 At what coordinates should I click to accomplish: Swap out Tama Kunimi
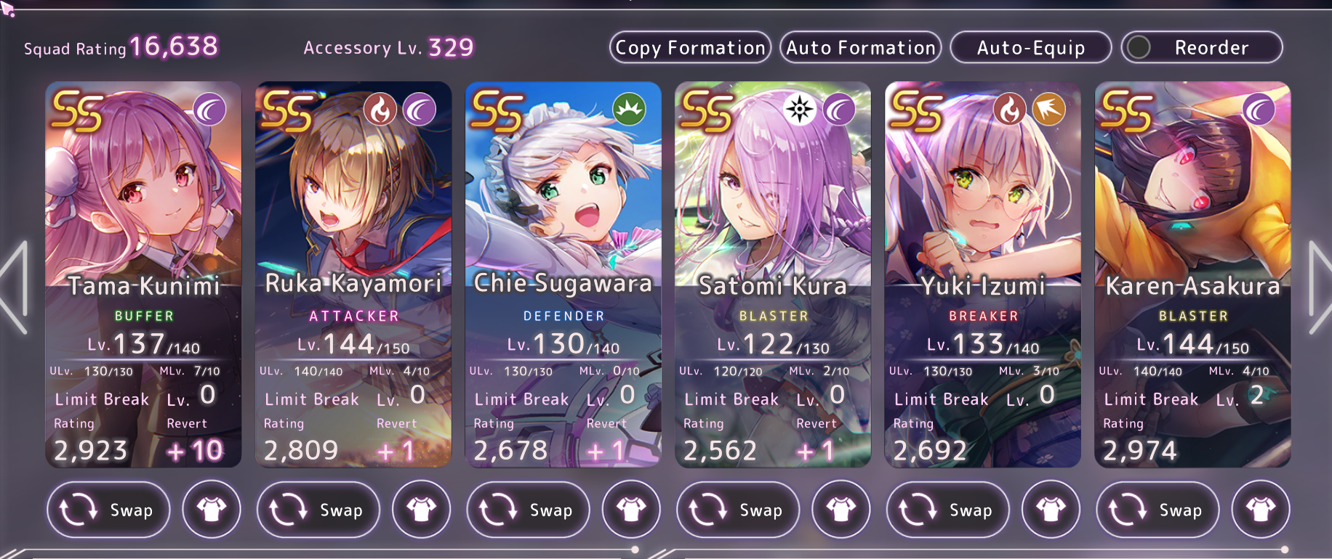pyautogui.click(x=109, y=510)
